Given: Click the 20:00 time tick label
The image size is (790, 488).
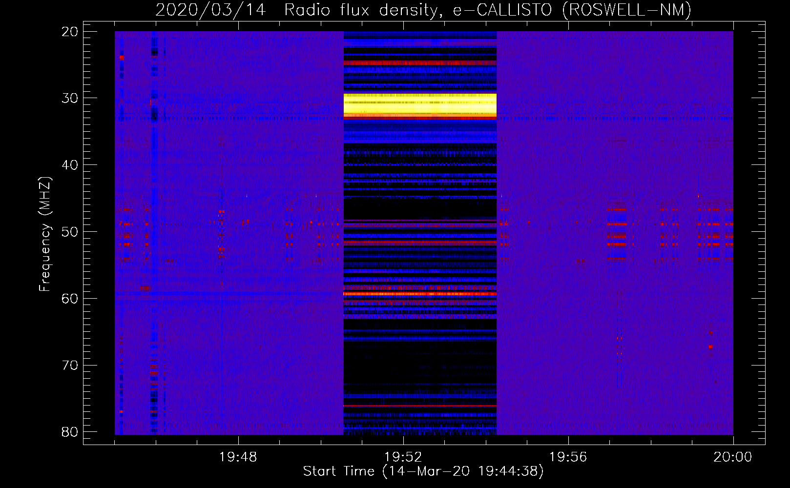Looking at the screenshot, I should [733, 457].
